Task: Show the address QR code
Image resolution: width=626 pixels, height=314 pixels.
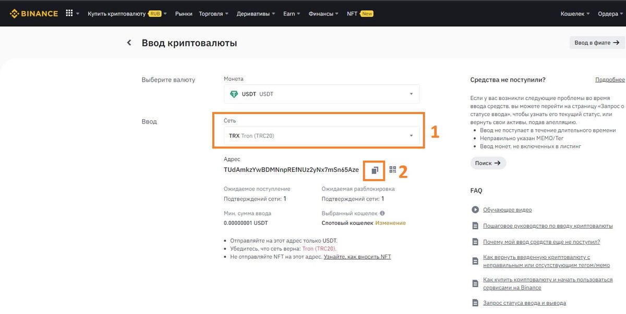Action: coord(393,170)
